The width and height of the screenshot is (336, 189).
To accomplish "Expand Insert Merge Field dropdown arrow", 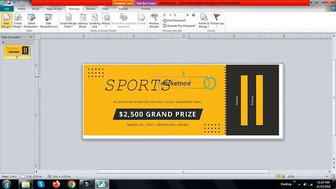I will pos(72,27).
